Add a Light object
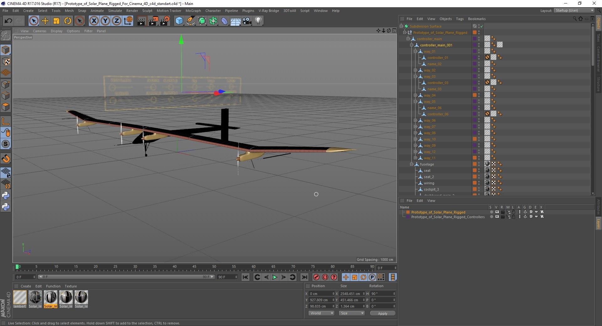The width and height of the screenshot is (602, 326). click(x=258, y=21)
